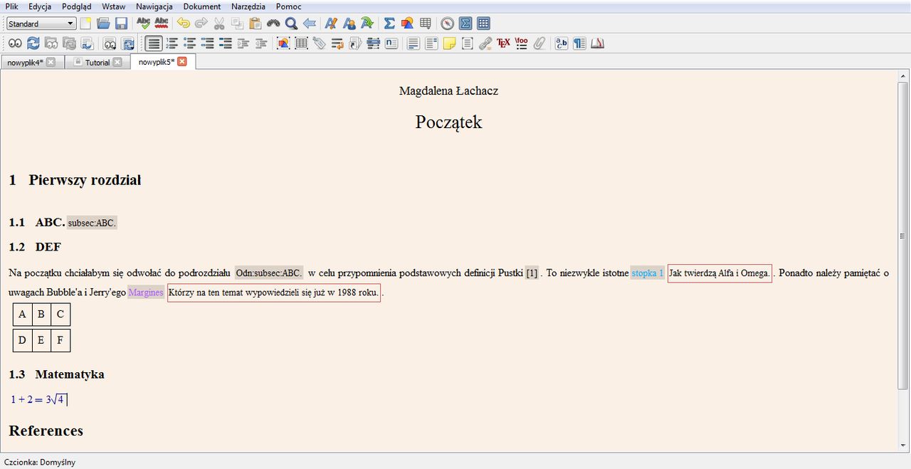This screenshot has height=469, width=911.
Task: Open the Wstaw menu
Action: click(x=114, y=6)
